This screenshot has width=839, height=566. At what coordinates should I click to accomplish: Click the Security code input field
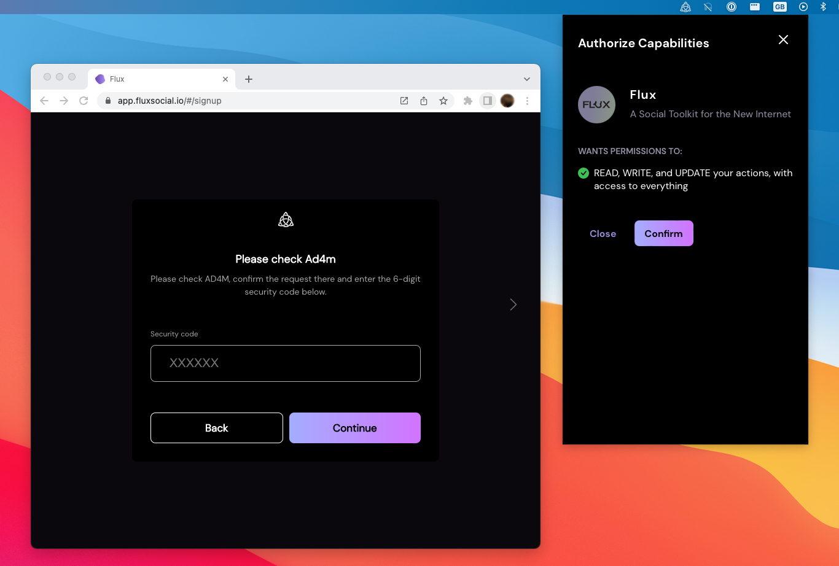click(x=286, y=363)
